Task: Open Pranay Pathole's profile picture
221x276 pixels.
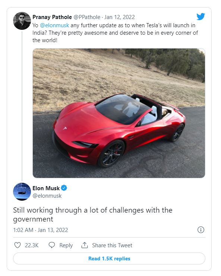Action: point(22,21)
